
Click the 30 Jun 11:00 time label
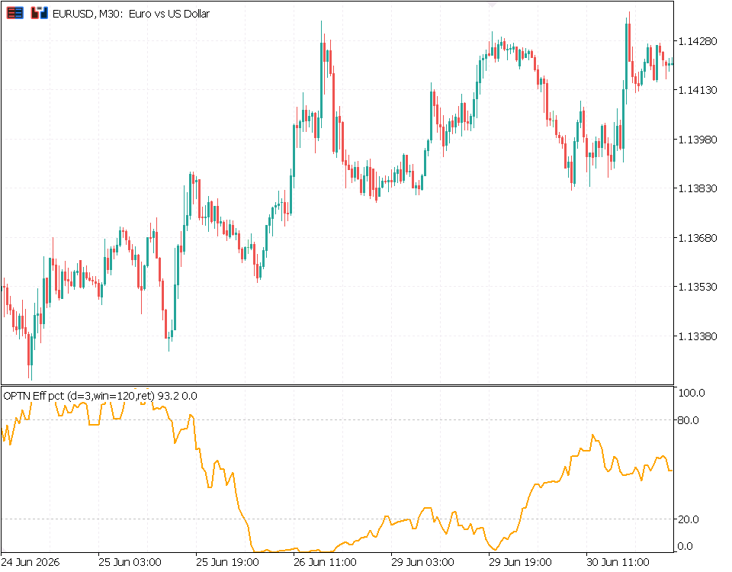click(x=618, y=562)
